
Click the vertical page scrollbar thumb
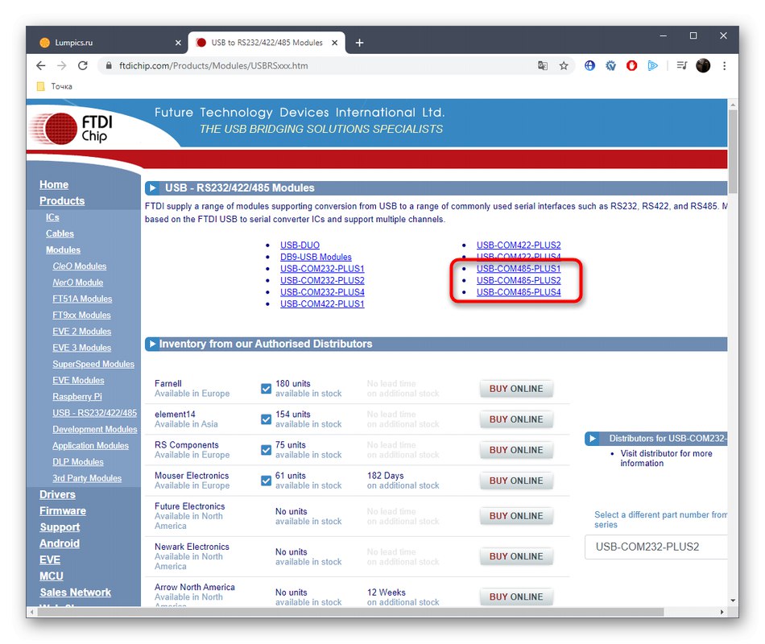click(733, 151)
